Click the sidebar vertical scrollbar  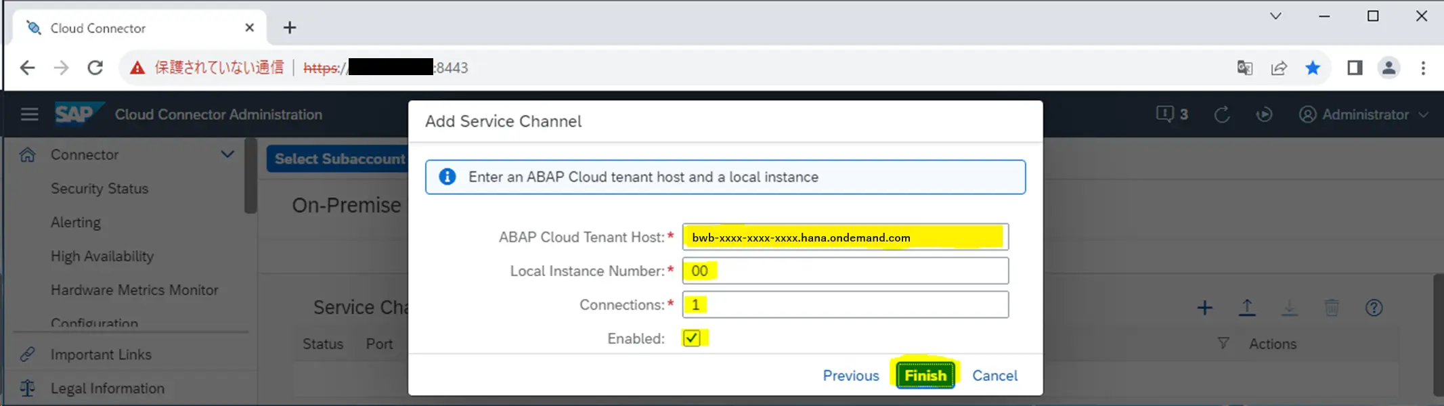click(x=250, y=176)
